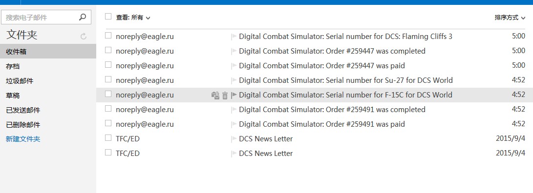The height and width of the screenshot is (193, 533).
Task: Open email Serial number for F-15C
Action: [x=345, y=95]
